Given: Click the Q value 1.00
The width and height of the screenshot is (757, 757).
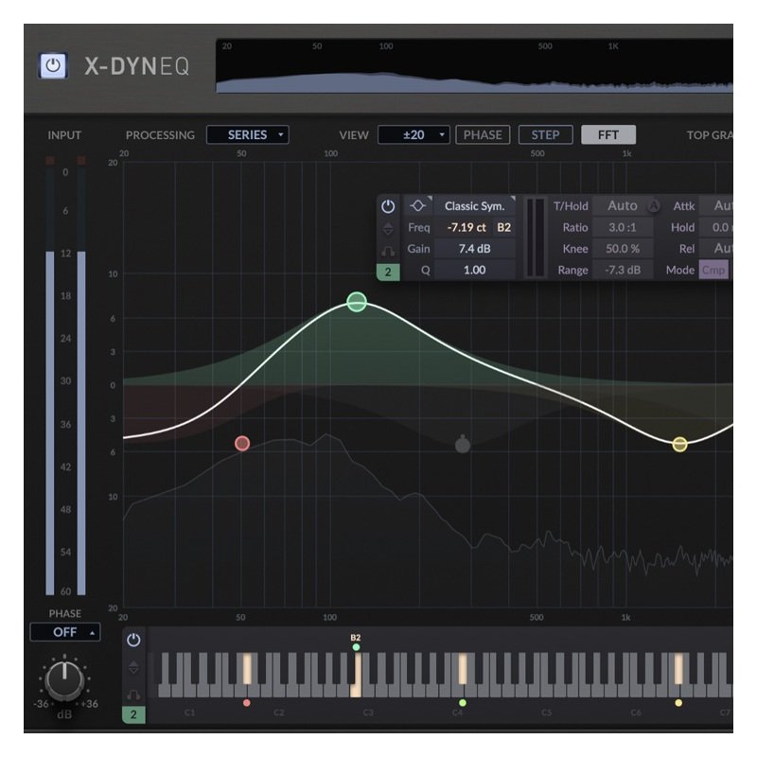Looking at the screenshot, I should click(475, 270).
